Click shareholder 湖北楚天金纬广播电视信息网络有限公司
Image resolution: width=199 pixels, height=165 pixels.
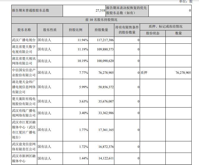[24, 87]
